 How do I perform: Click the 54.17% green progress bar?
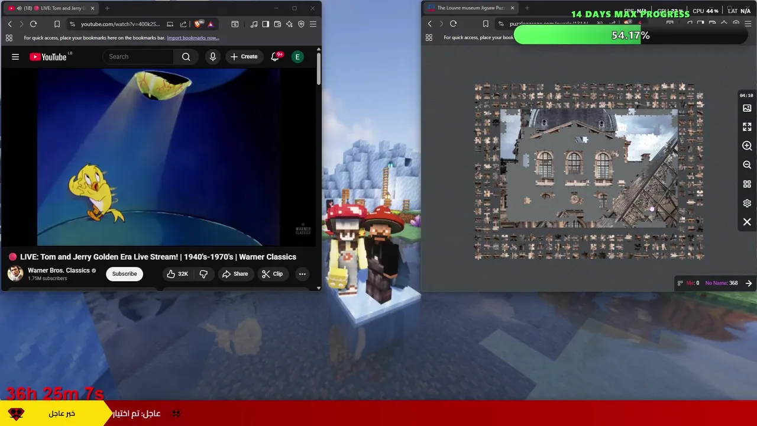click(x=630, y=35)
